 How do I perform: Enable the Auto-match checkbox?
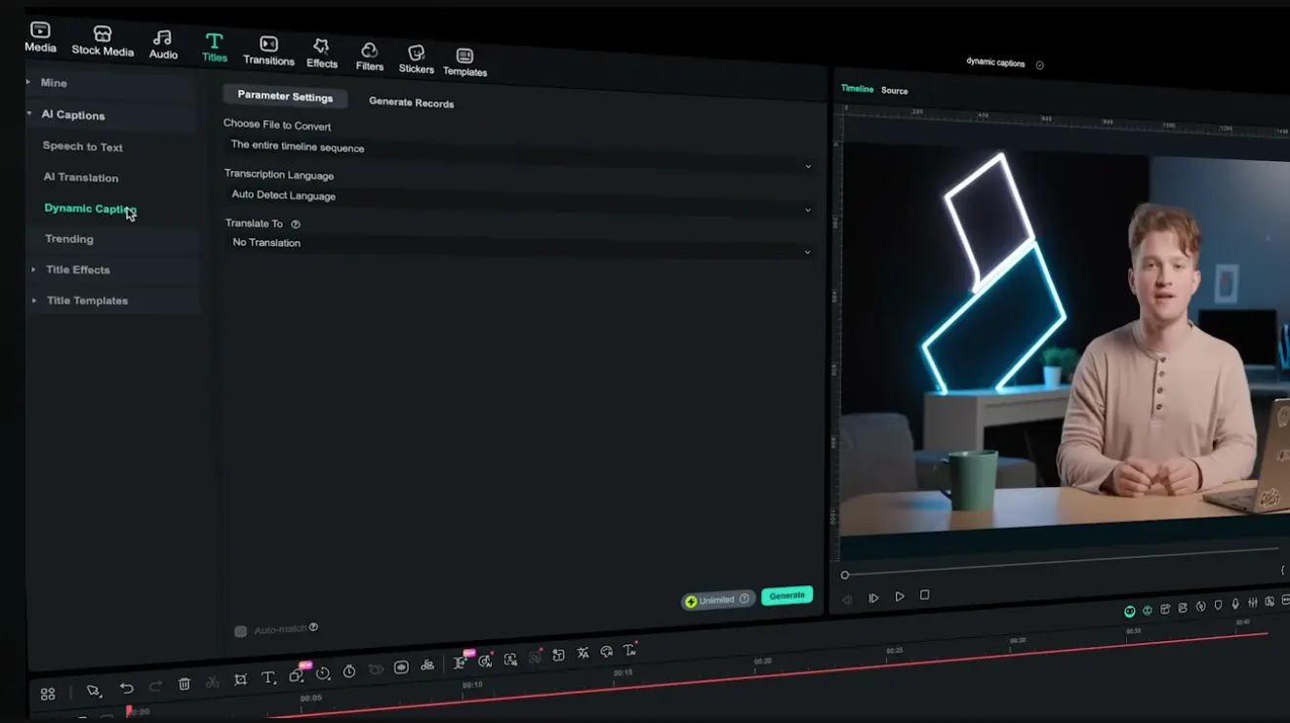tap(240, 630)
